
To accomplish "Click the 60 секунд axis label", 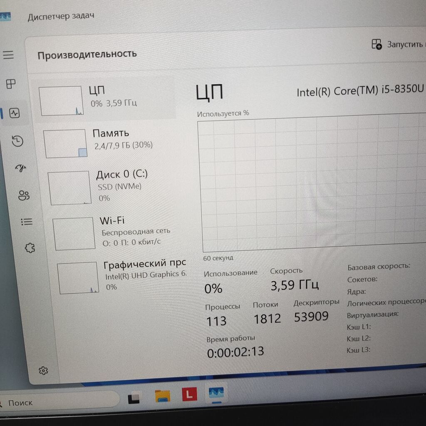I will pos(218,258).
